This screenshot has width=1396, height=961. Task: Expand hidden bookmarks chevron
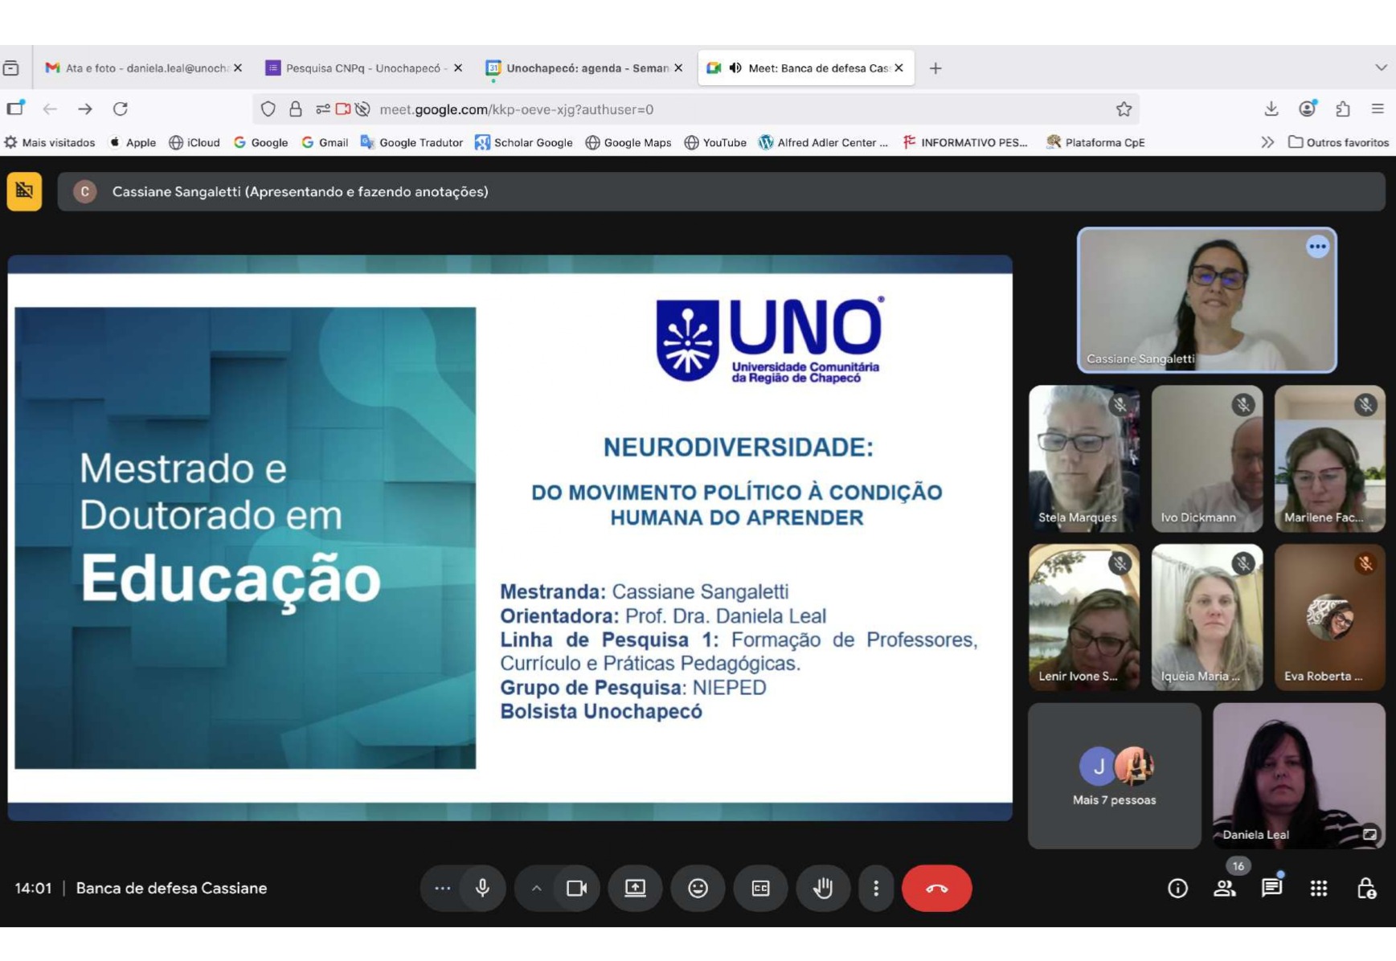click(1267, 142)
